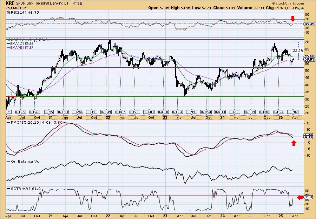Click the Open 57.95 value
Image resolution: width=316 pixels, height=219 pixels.
[159, 8]
